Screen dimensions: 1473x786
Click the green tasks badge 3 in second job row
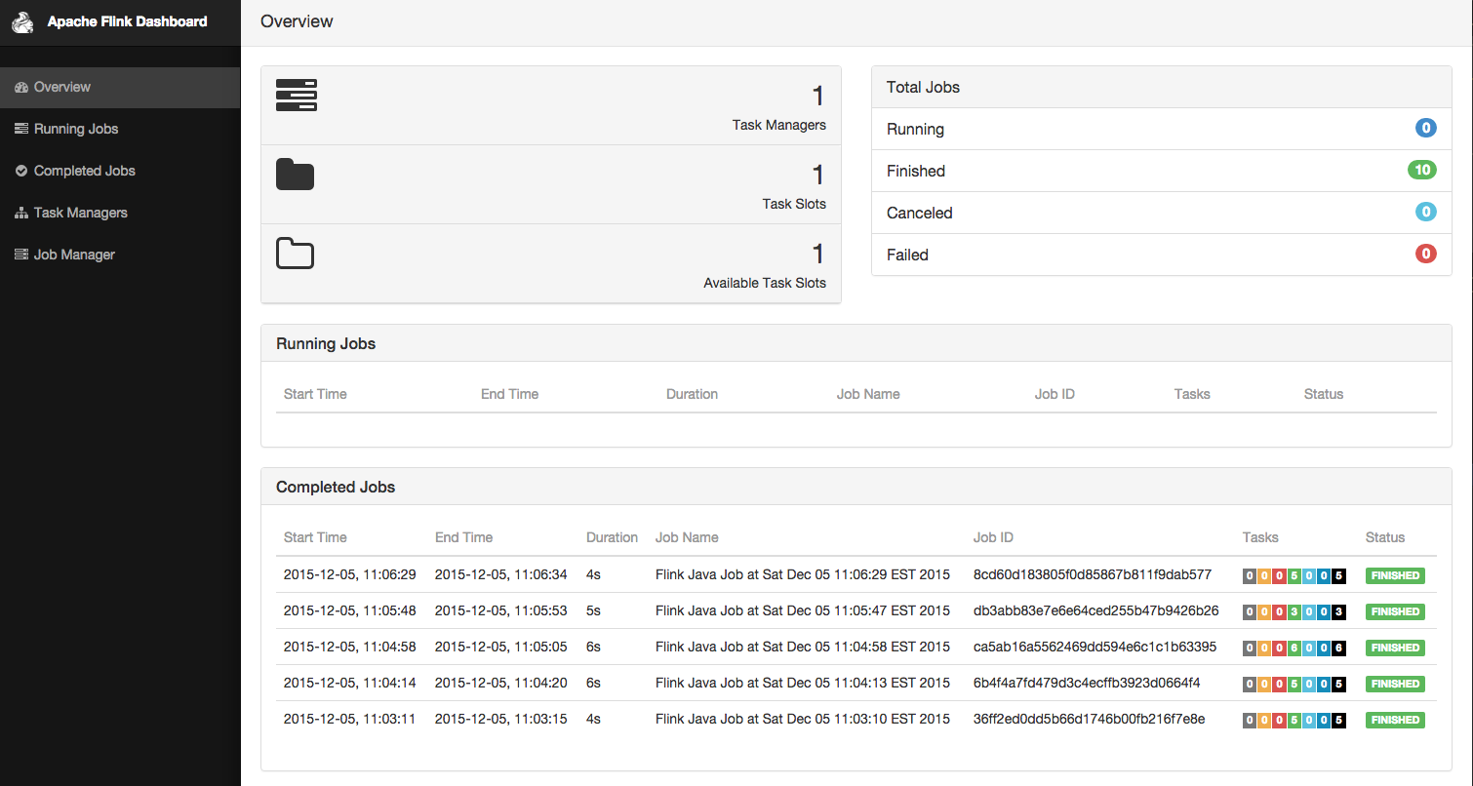[x=1294, y=611]
